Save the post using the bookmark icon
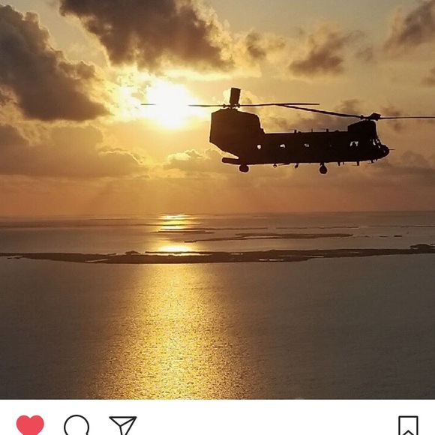This screenshot has height=435, width=435. point(408,425)
